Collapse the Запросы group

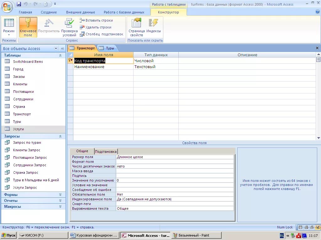click(60, 136)
